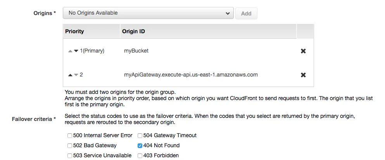Enable the 502 Bad Gateway checkbox
The height and width of the screenshot is (160, 385).
pos(70,146)
